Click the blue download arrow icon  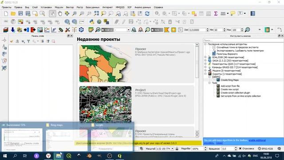coord(13,30)
